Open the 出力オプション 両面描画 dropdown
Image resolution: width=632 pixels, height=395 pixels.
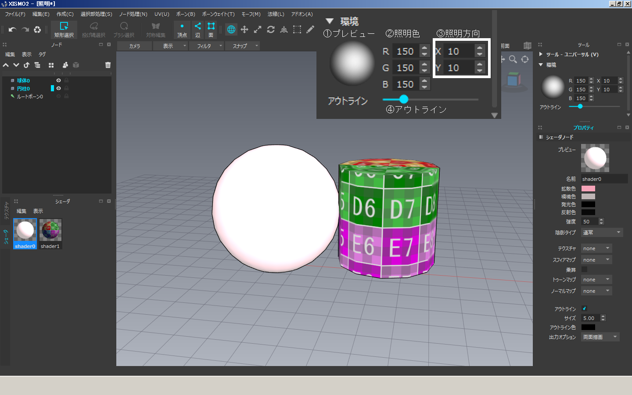(600, 337)
